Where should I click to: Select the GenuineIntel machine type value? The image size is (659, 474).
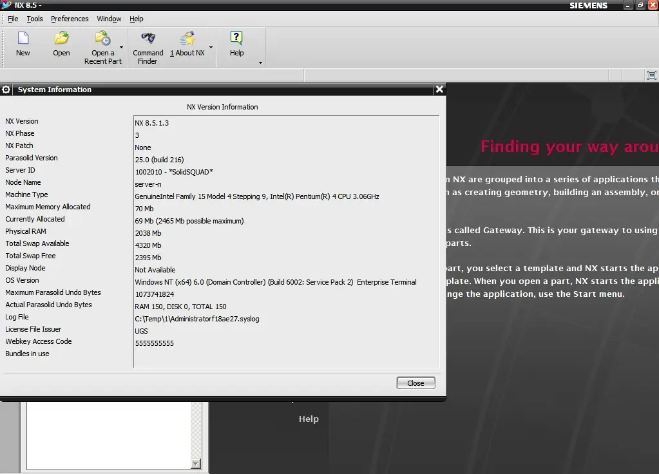tap(257, 196)
